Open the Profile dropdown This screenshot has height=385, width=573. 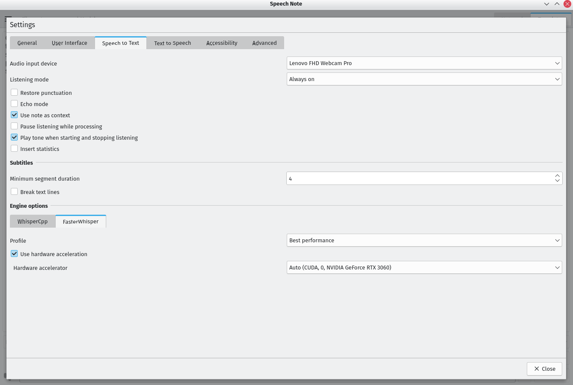coord(424,240)
